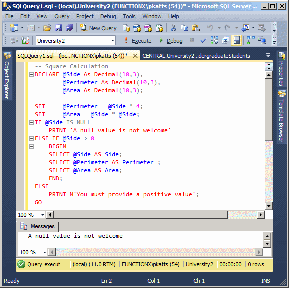This screenshot has width=289, height=288.
Task: Collapse the DECLARE code block
Action: click(31, 74)
